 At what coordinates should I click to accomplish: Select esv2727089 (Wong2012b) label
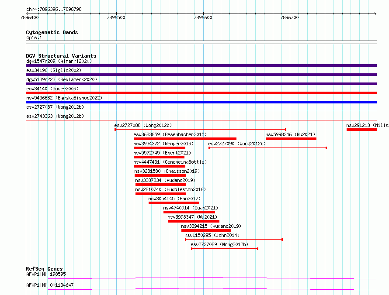219,244
